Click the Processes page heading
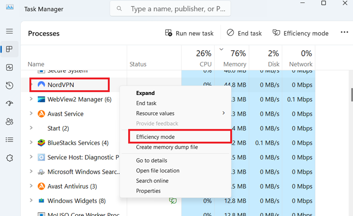353x216 pixels. pos(44,34)
